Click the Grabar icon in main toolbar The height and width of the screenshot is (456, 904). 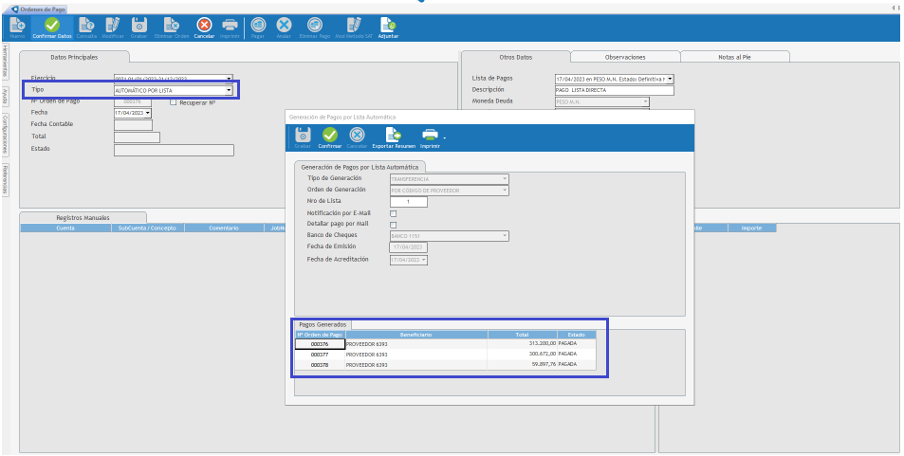click(138, 25)
